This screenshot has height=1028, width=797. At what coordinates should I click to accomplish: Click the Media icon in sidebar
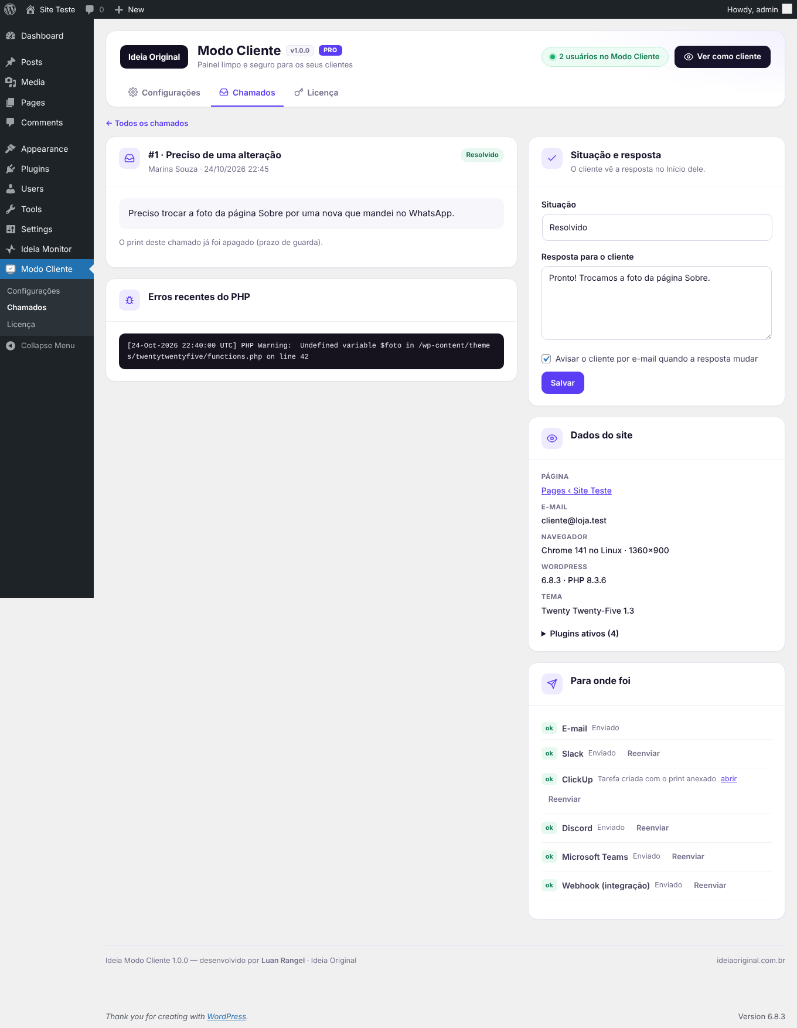click(11, 82)
